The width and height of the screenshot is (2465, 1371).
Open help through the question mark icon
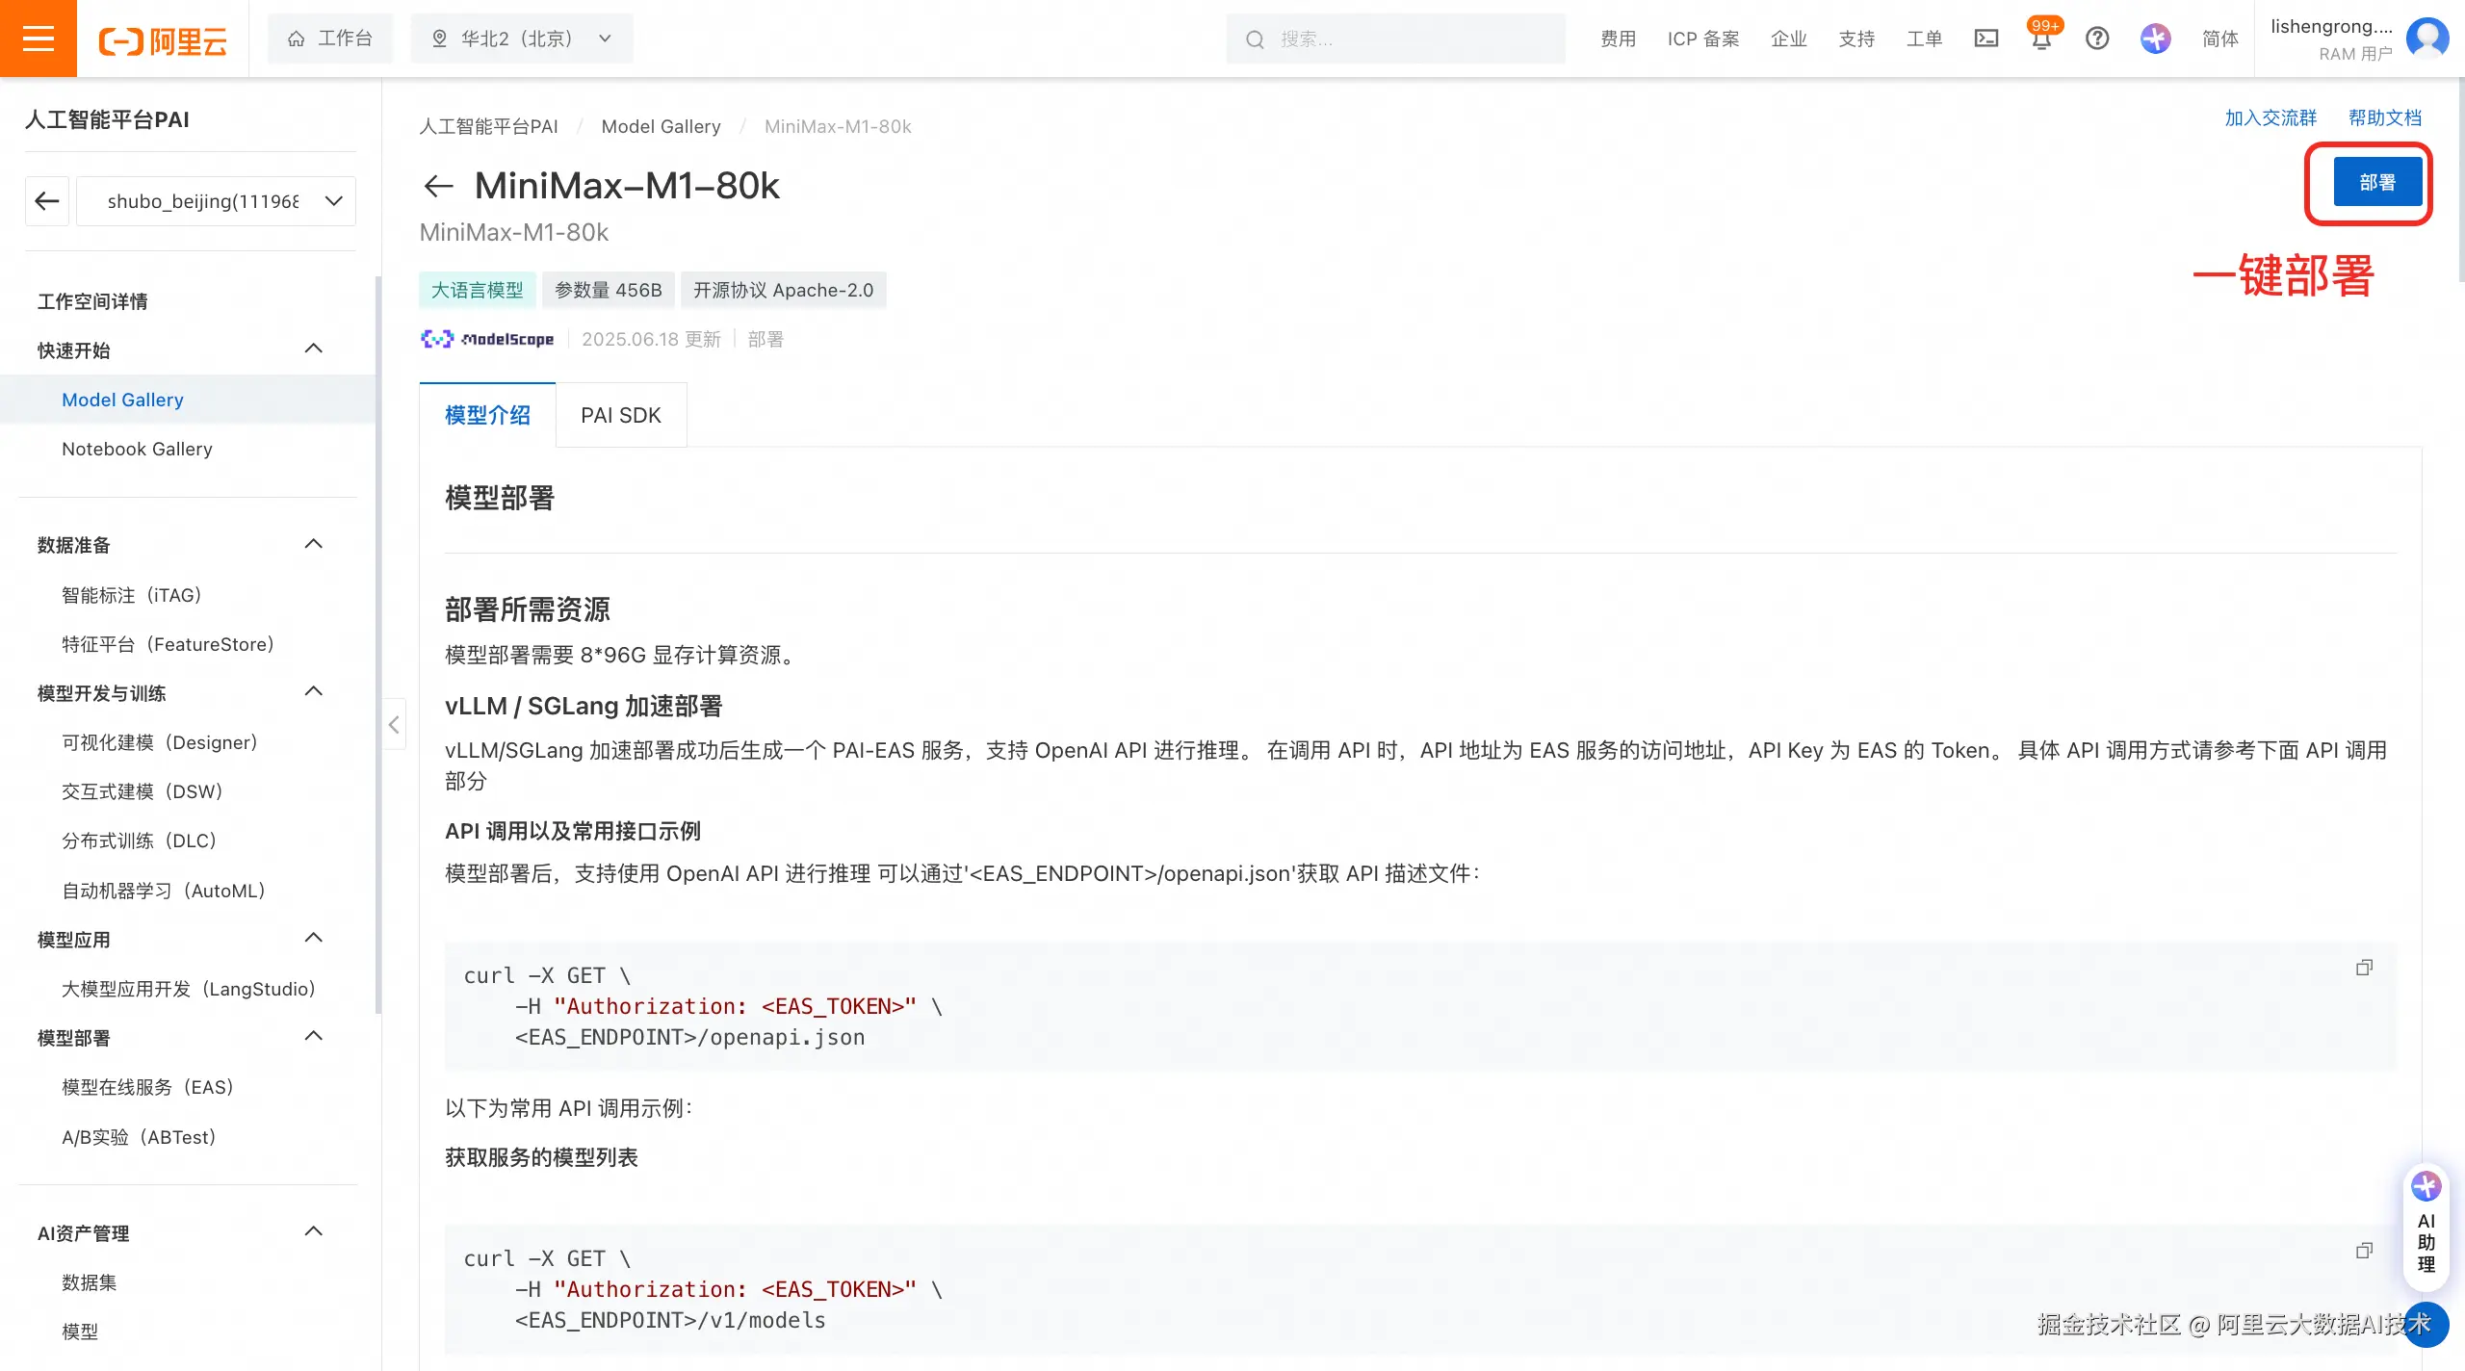2096,39
